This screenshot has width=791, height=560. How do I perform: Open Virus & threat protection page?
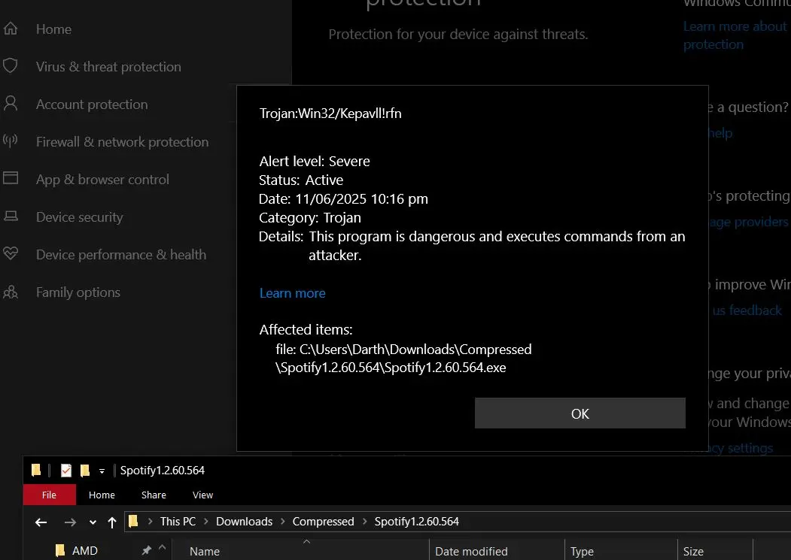pos(108,67)
